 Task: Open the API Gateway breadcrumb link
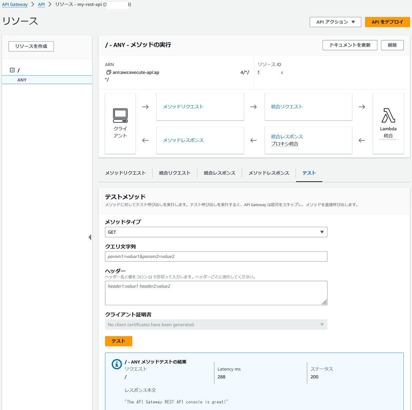click(15, 4)
